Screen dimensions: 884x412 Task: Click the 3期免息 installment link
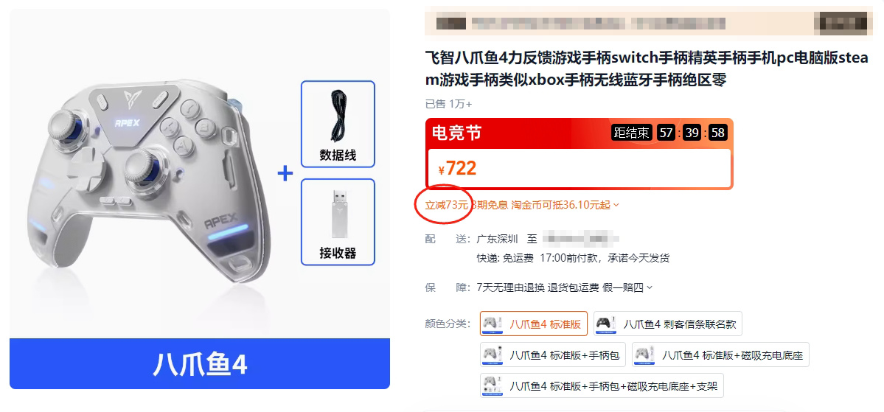tap(490, 205)
